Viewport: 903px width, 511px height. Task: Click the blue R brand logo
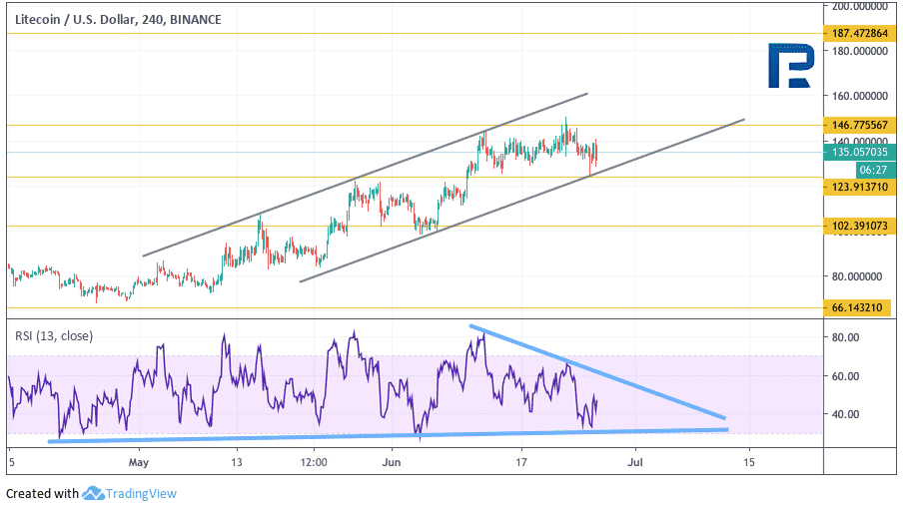[x=791, y=66]
